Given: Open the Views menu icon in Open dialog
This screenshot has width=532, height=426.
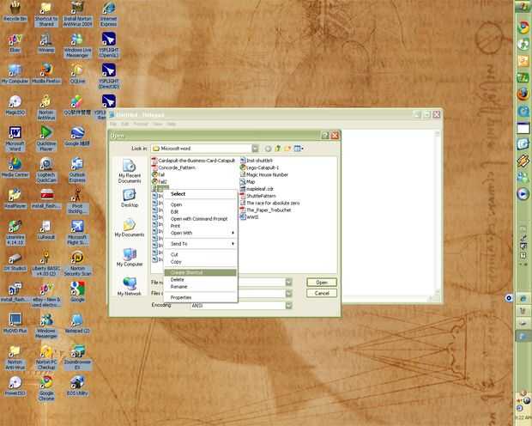Looking at the screenshot, I should pyautogui.click(x=299, y=149).
